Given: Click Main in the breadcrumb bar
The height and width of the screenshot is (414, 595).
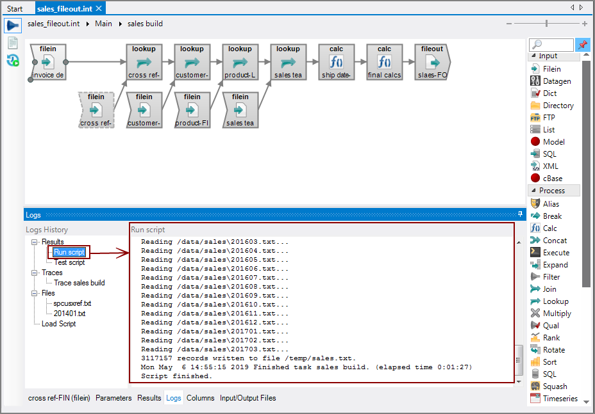Looking at the screenshot, I should (104, 23).
